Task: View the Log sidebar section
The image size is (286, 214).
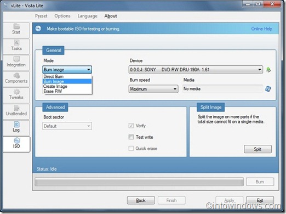Action: pos(16,127)
